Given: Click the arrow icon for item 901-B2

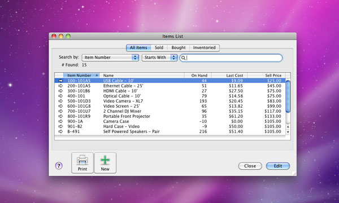Looking at the screenshot, I should (60, 126).
